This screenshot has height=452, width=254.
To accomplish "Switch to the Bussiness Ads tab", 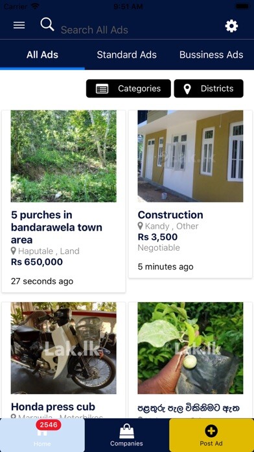I will pyautogui.click(x=211, y=55).
